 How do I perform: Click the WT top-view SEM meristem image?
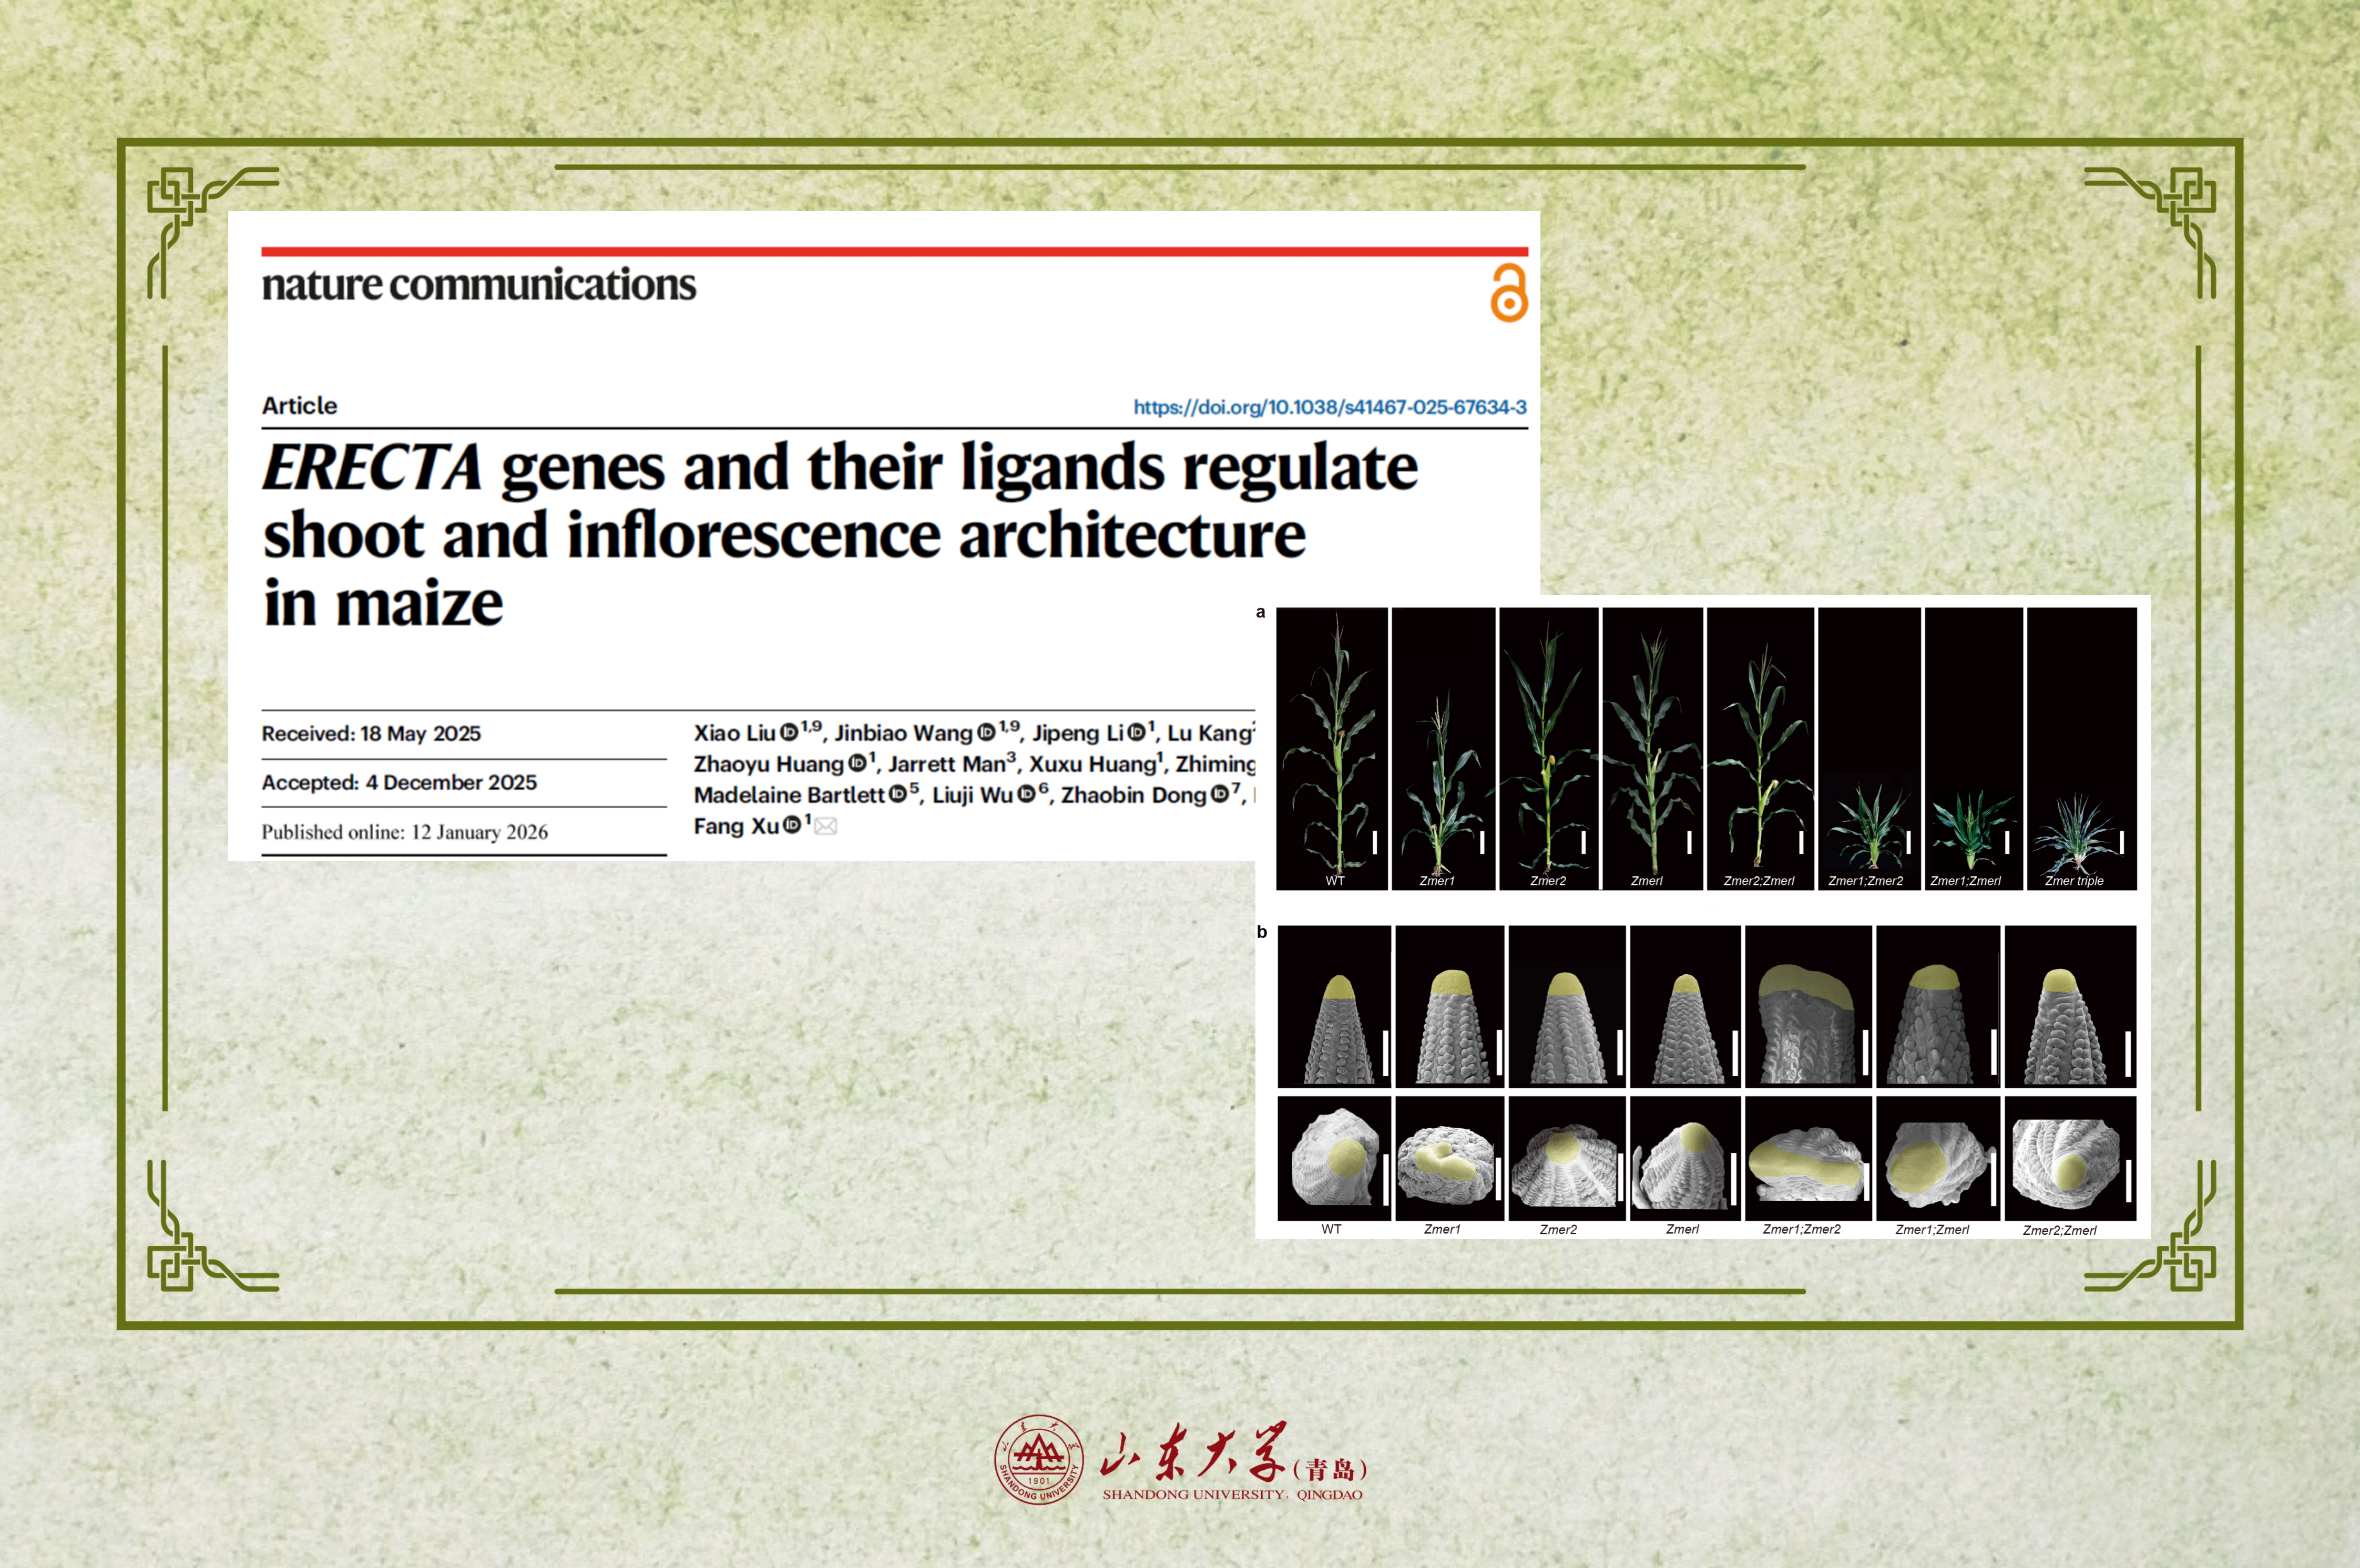pyautogui.click(x=1334, y=1158)
